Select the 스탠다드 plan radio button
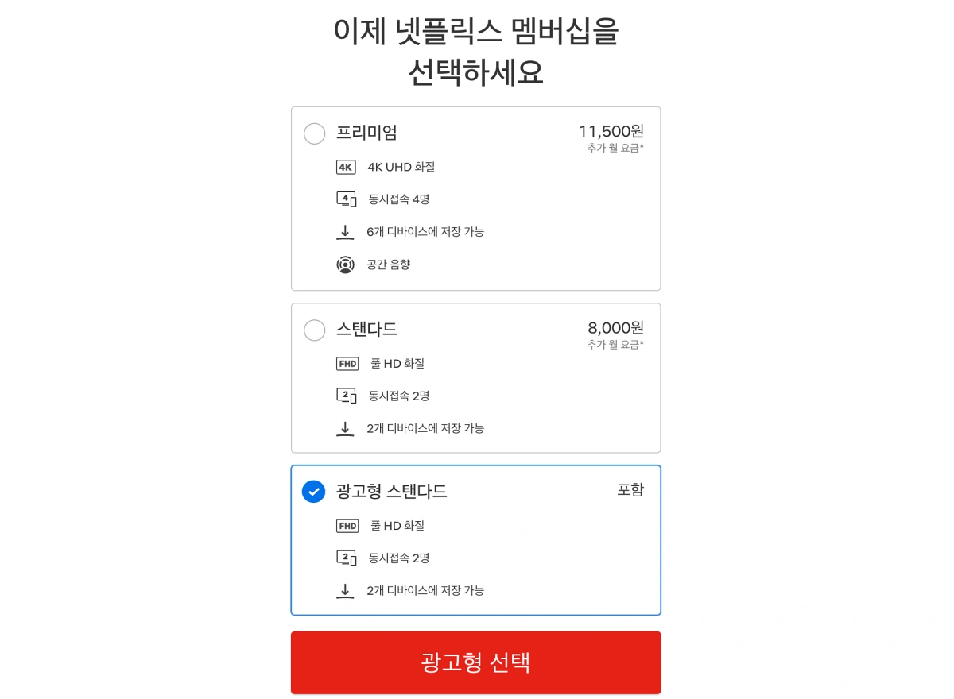The width and height of the screenshot is (954, 699). point(314,330)
